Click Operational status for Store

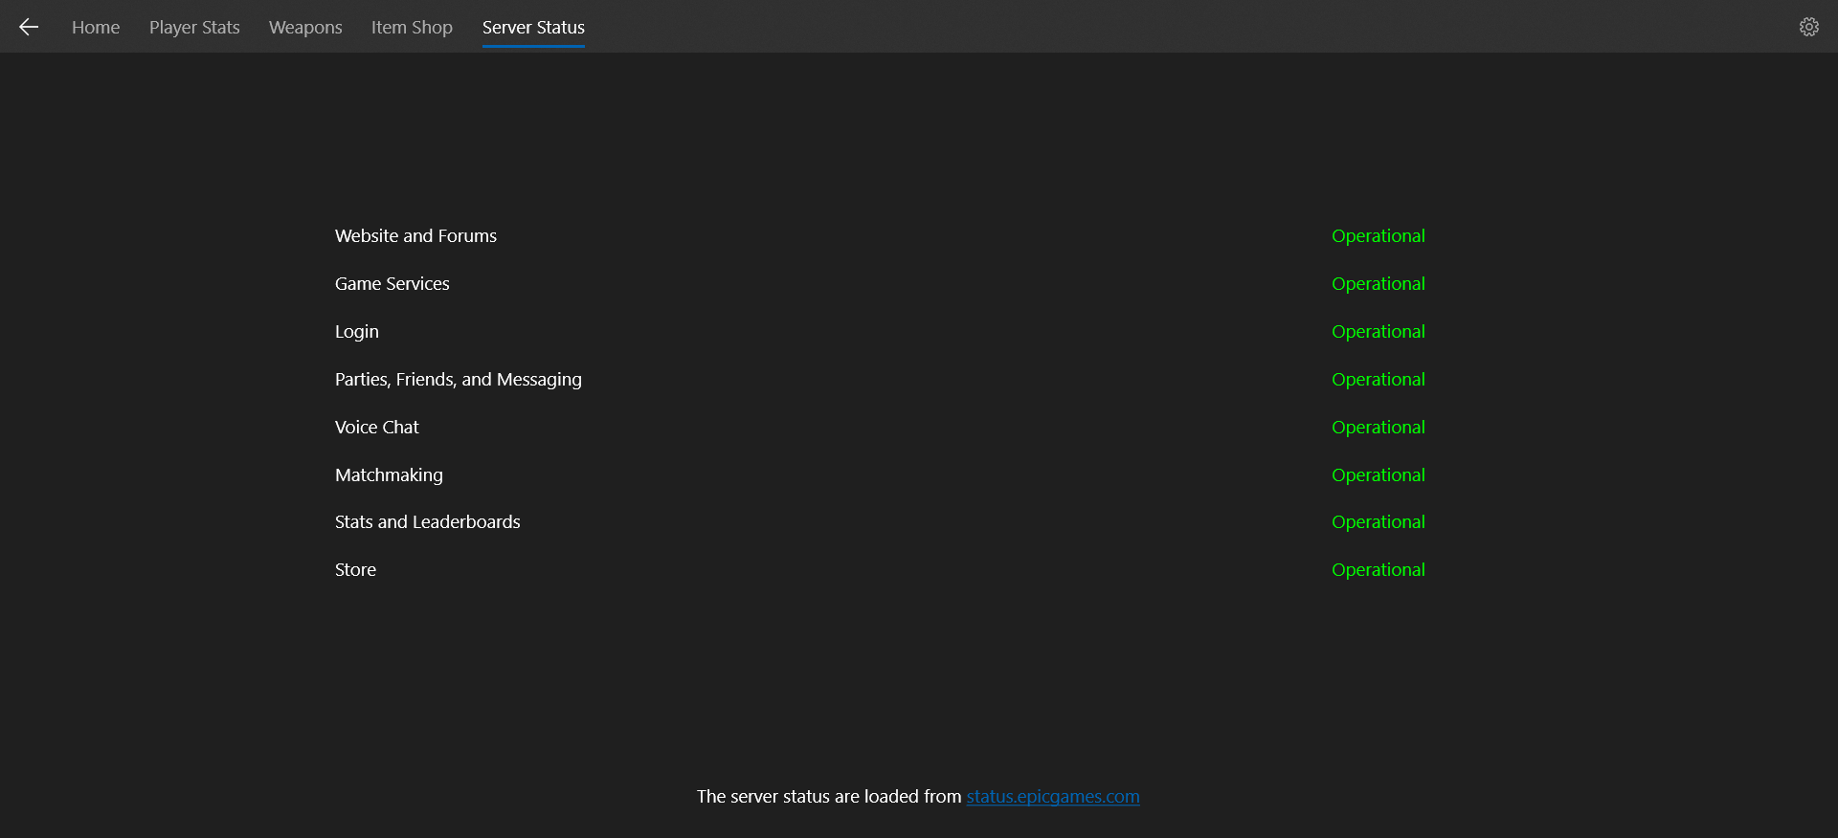coord(1378,570)
